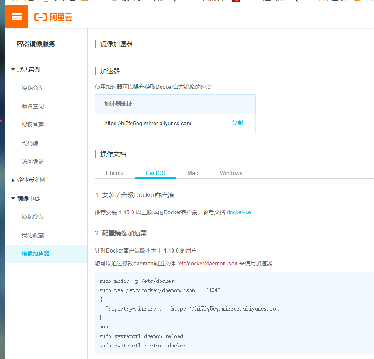The height and width of the screenshot is (359, 374).
Task: Open the Mac instructions tab
Action: point(192,173)
